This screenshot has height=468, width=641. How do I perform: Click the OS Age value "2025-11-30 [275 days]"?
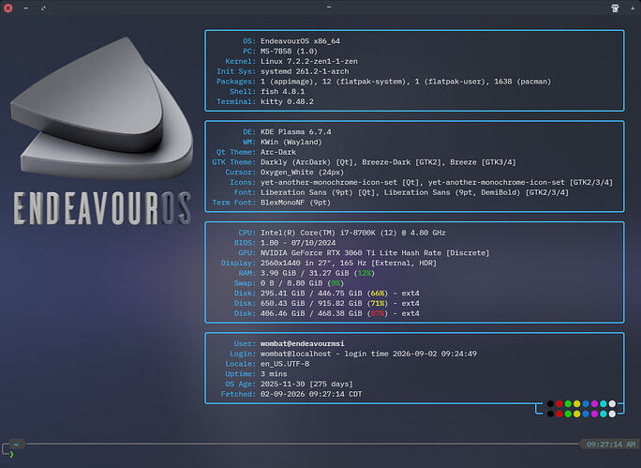306,384
